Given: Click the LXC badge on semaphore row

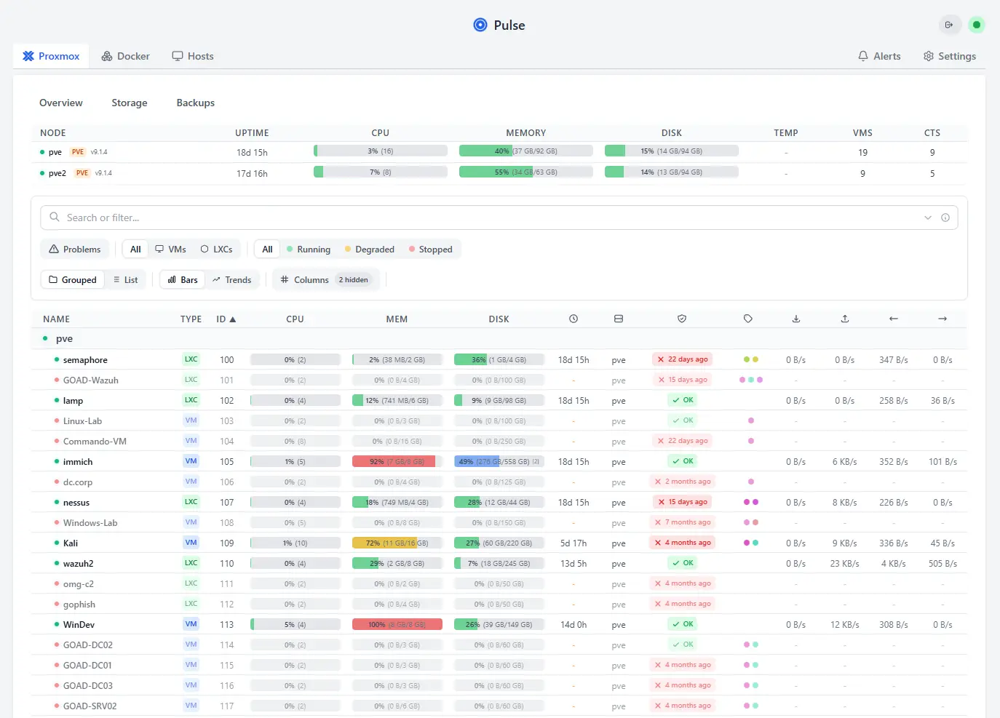Looking at the screenshot, I should pos(191,359).
